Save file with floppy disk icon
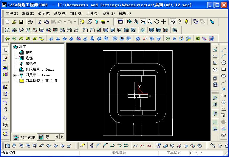The image size is (229, 157). [21, 22]
